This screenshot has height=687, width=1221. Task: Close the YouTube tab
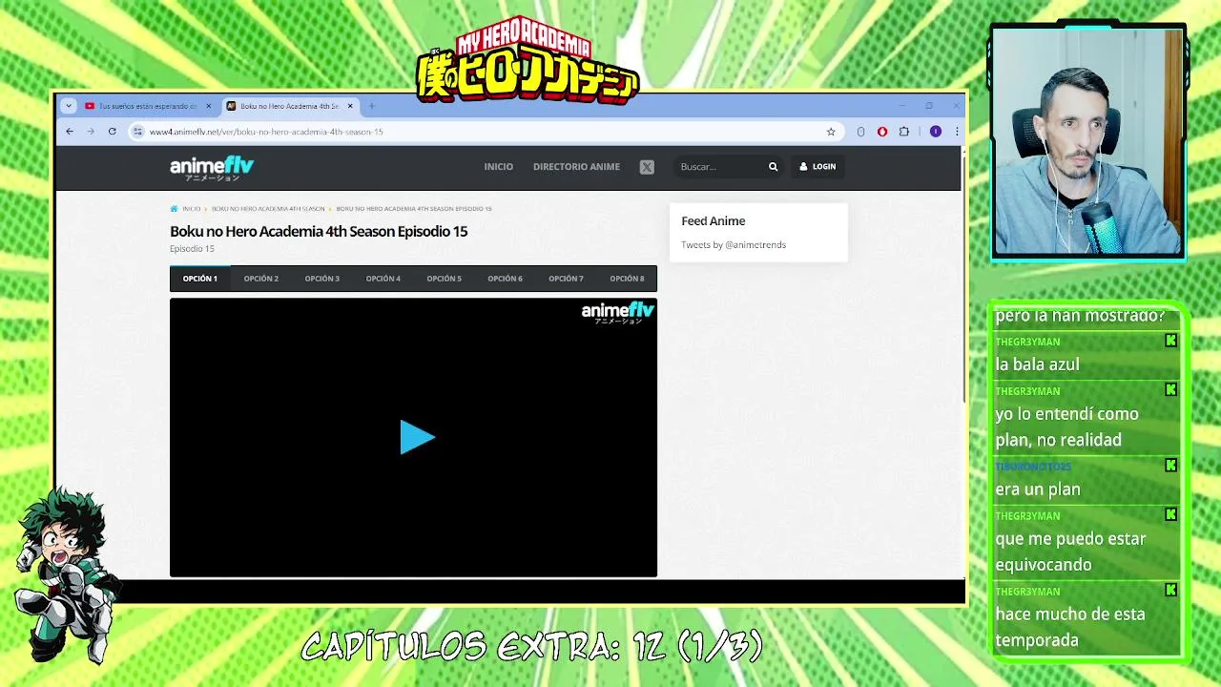[x=209, y=106]
